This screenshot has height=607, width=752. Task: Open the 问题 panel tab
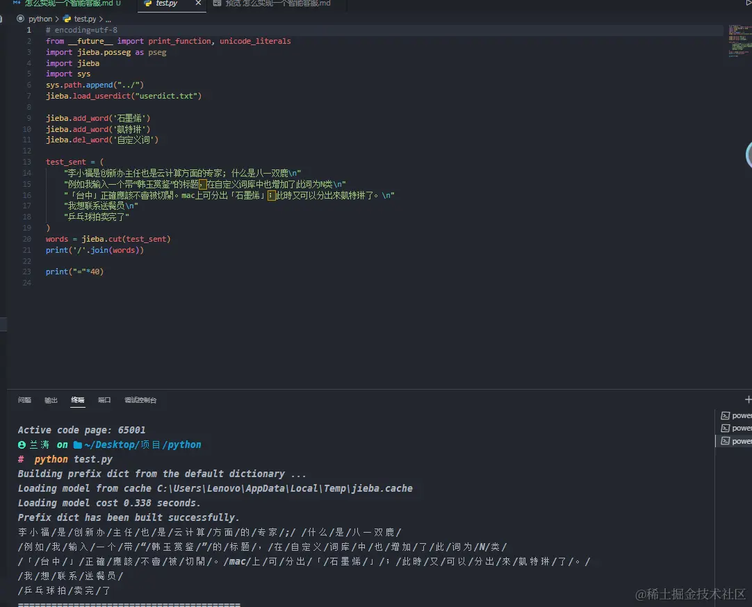coord(24,400)
